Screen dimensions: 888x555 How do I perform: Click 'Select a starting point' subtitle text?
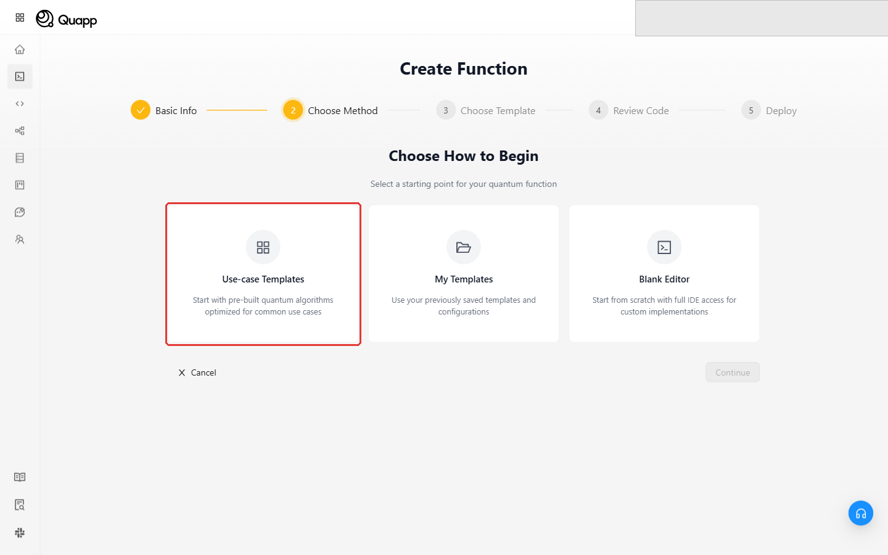coord(464,184)
